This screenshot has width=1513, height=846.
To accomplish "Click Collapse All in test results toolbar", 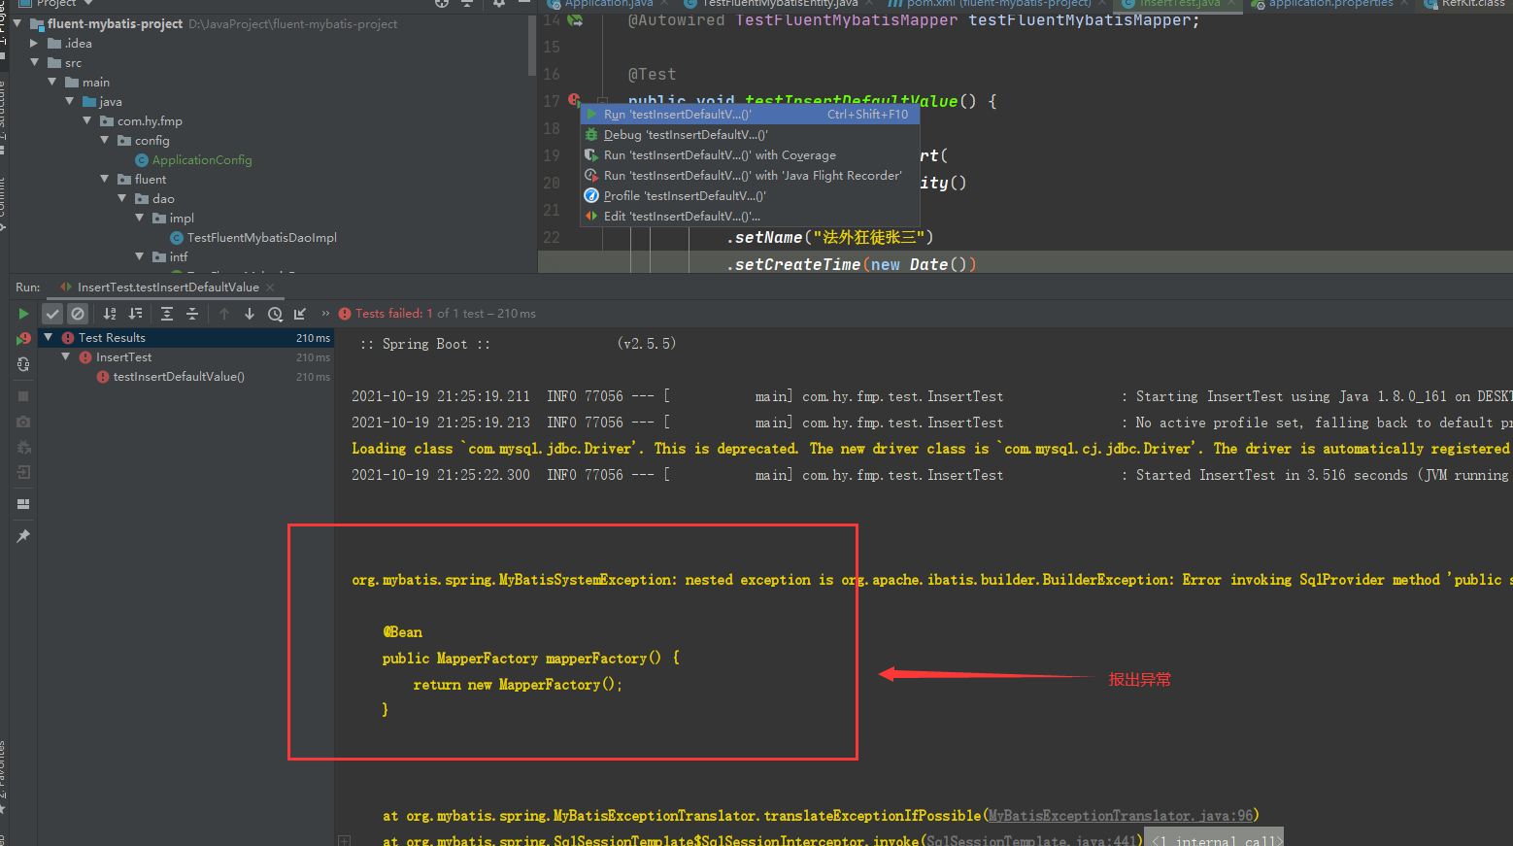I will click(192, 314).
